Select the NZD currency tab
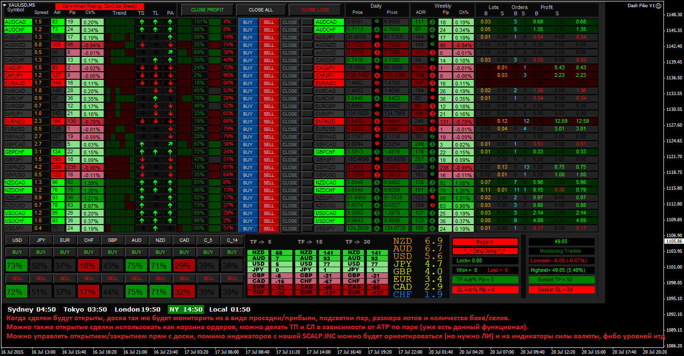This screenshot has width=684, height=356. (x=160, y=240)
